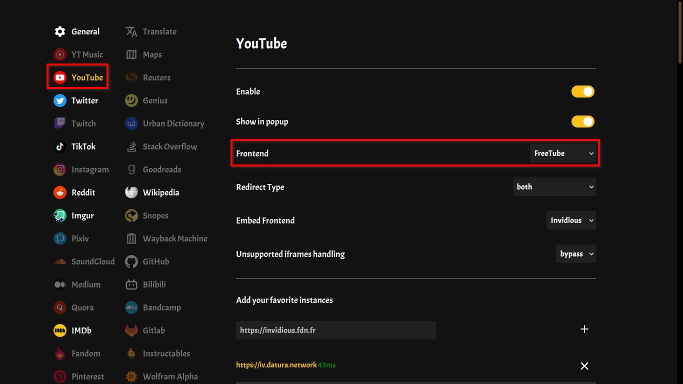683x384 pixels.
Task: Click the favorite instance URL input field
Action: pyautogui.click(x=336, y=330)
